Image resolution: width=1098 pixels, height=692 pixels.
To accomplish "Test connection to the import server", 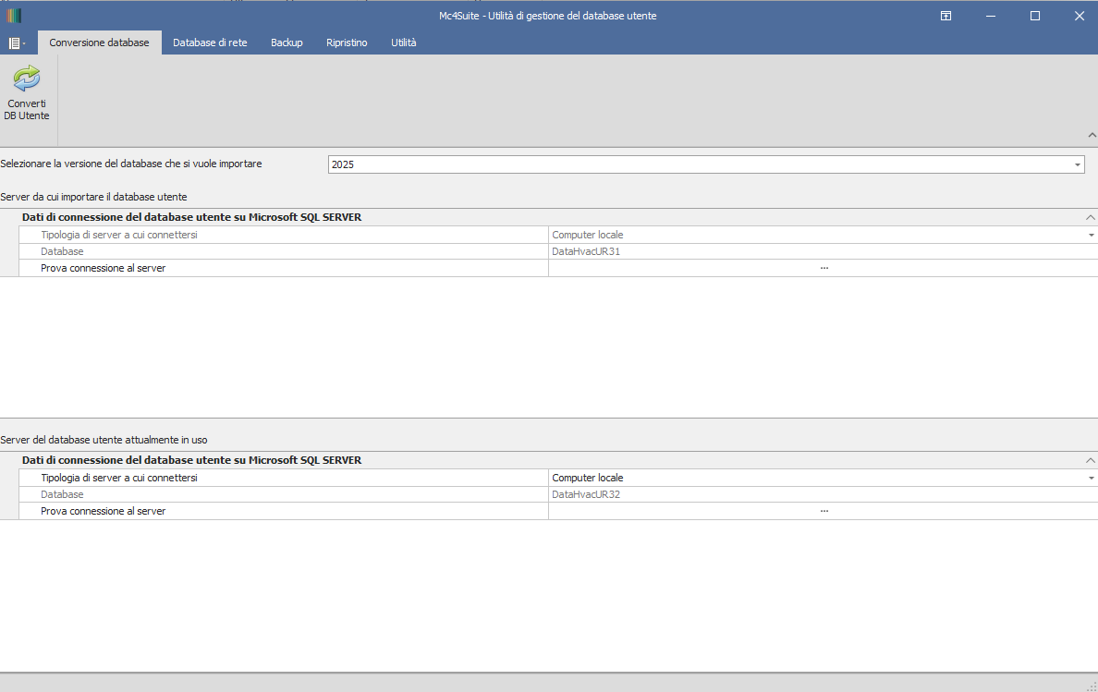I will pyautogui.click(x=823, y=268).
